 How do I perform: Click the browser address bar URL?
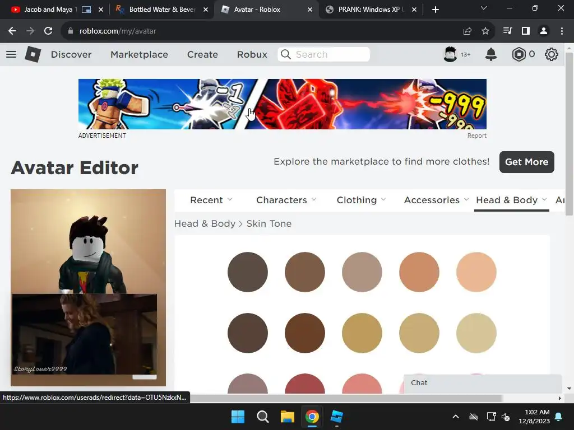coord(118,31)
